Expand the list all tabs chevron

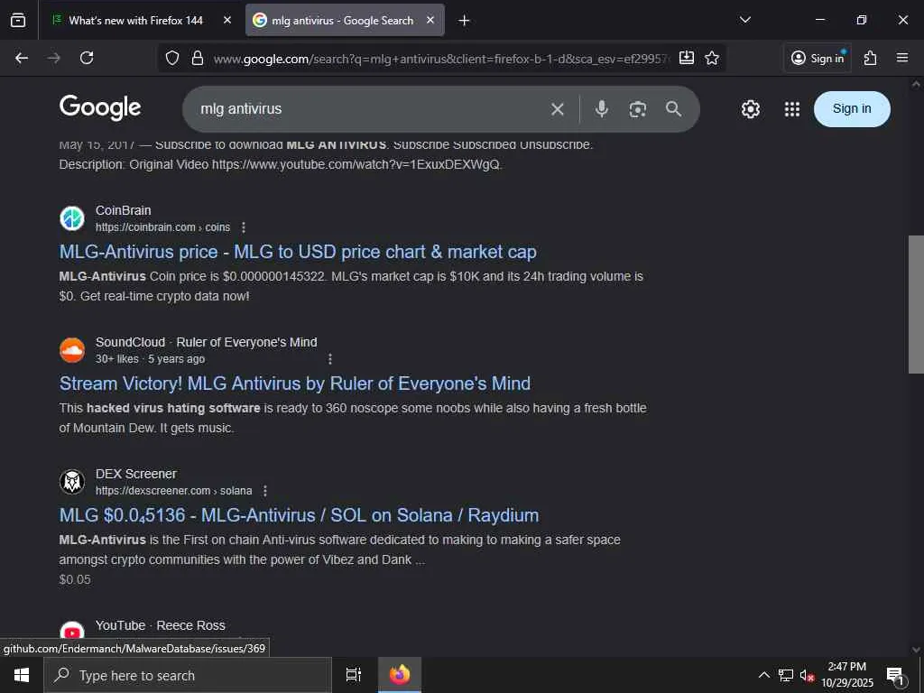click(744, 20)
